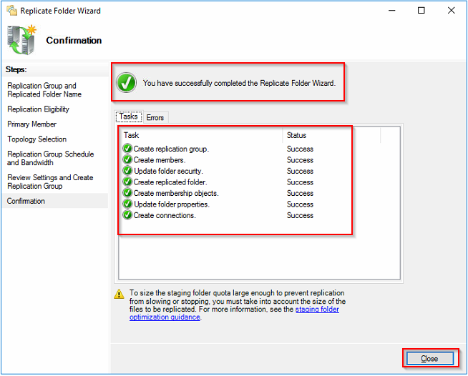The height and width of the screenshot is (376, 468).
Task: Select the checkmark icon for Update folder security
Action: coord(127,171)
